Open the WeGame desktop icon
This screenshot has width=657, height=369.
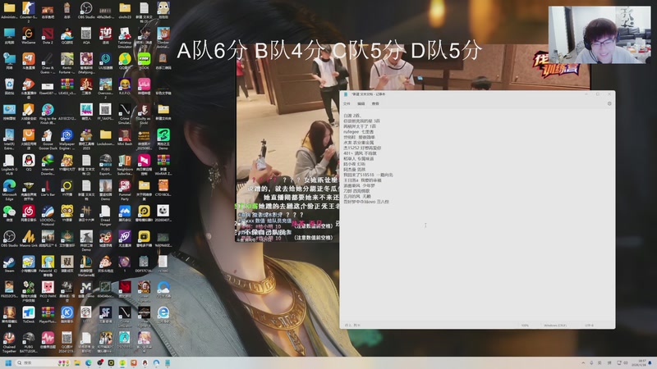point(29,35)
